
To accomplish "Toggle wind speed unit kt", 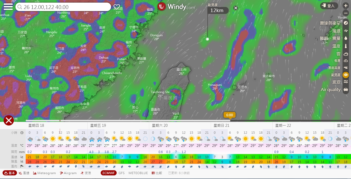I will [22, 157].
